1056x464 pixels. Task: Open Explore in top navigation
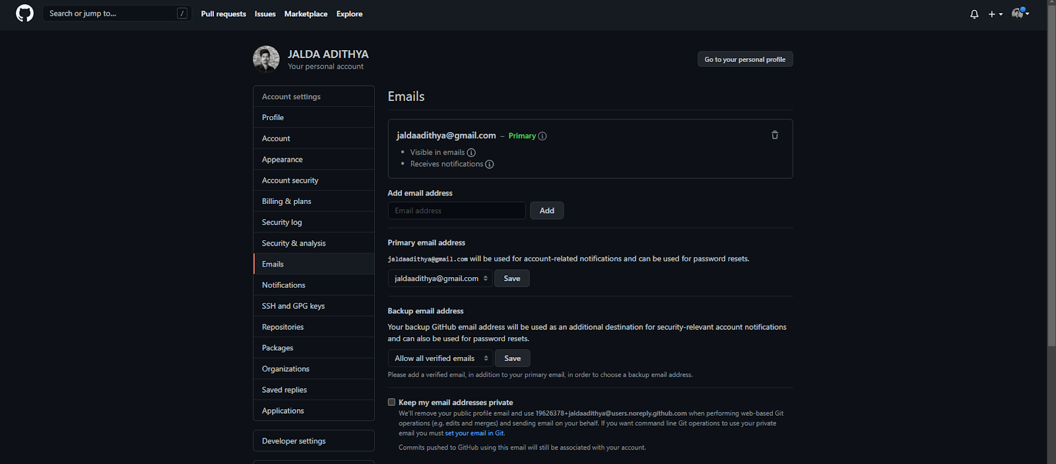tap(349, 14)
